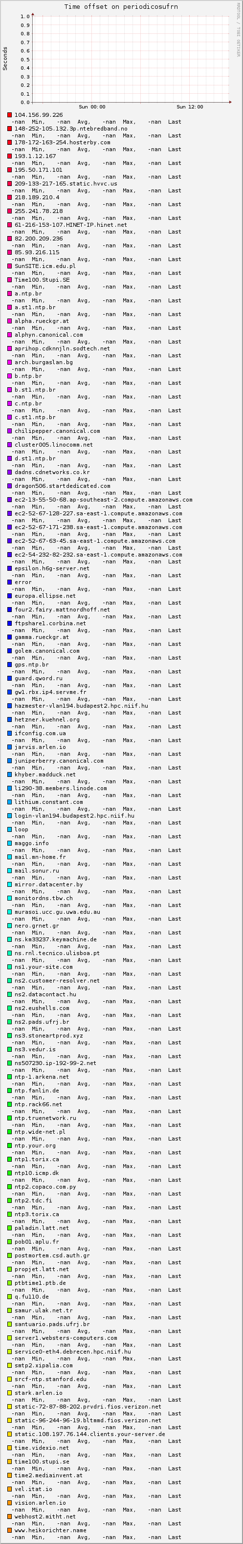Click the swatch next to SunSITE.icm.edu.pl
243x1544 pixels.
[10, 266]
